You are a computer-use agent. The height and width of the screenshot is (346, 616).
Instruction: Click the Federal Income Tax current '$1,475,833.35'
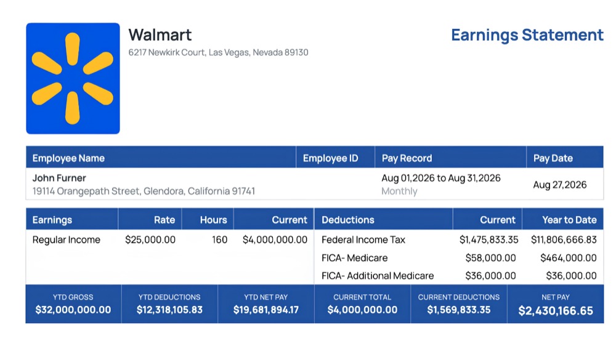click(x=488, y=239)
